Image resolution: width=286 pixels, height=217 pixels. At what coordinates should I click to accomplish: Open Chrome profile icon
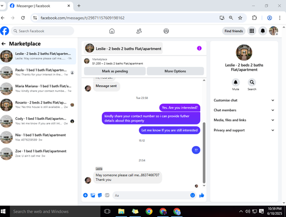tap(269, 18)
